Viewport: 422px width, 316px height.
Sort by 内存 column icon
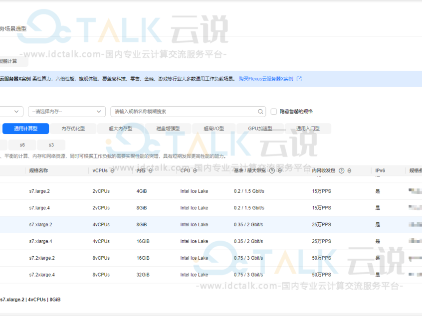[151, 171]
